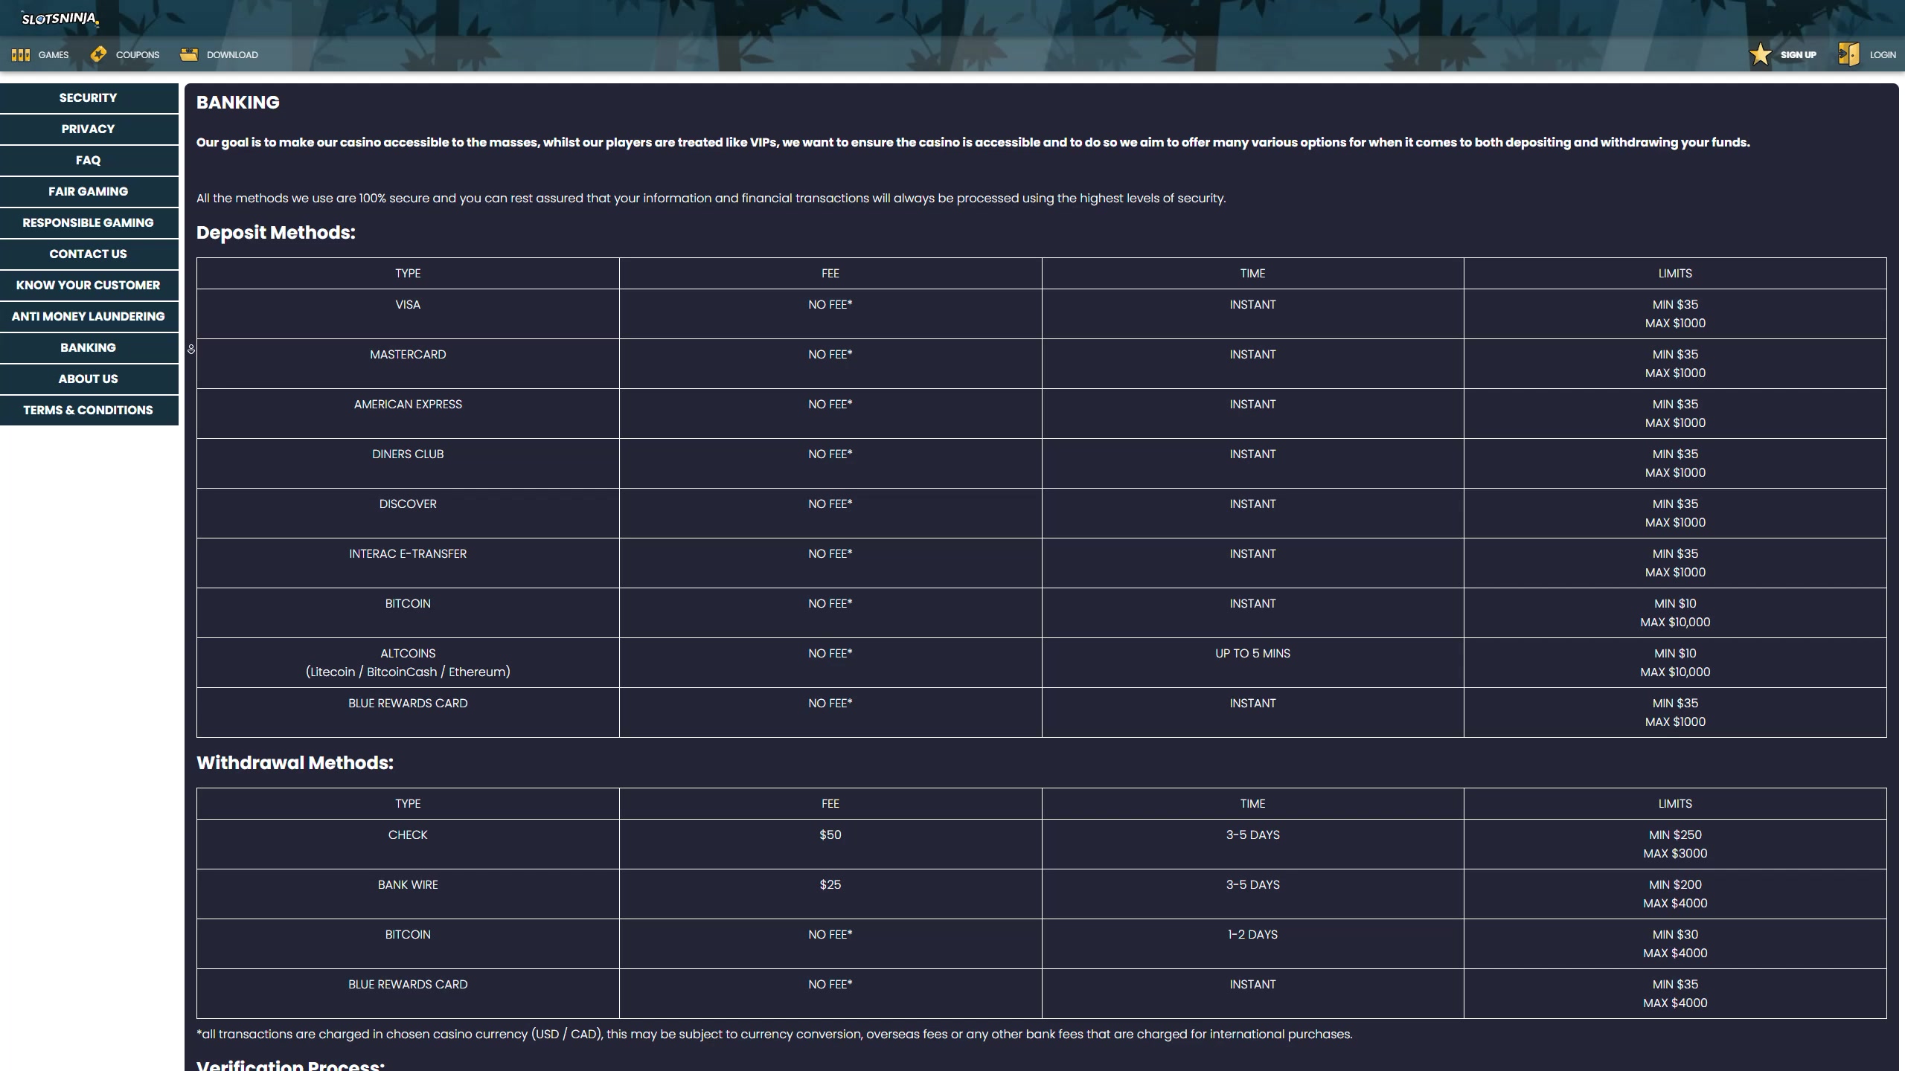
Task: Collapse sidebar using small arrow handle
Action: [191, 349]
